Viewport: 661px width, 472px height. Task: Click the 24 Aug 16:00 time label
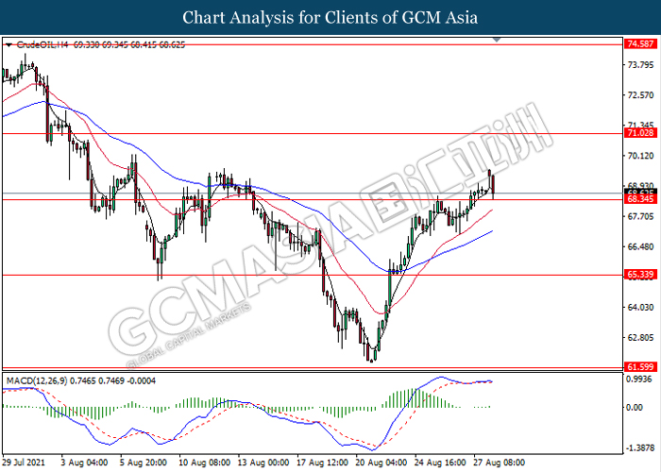pyautogui.click(x=441, y=463)
